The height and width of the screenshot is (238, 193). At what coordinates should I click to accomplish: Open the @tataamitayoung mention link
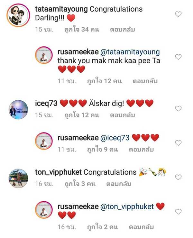point(130,52)
